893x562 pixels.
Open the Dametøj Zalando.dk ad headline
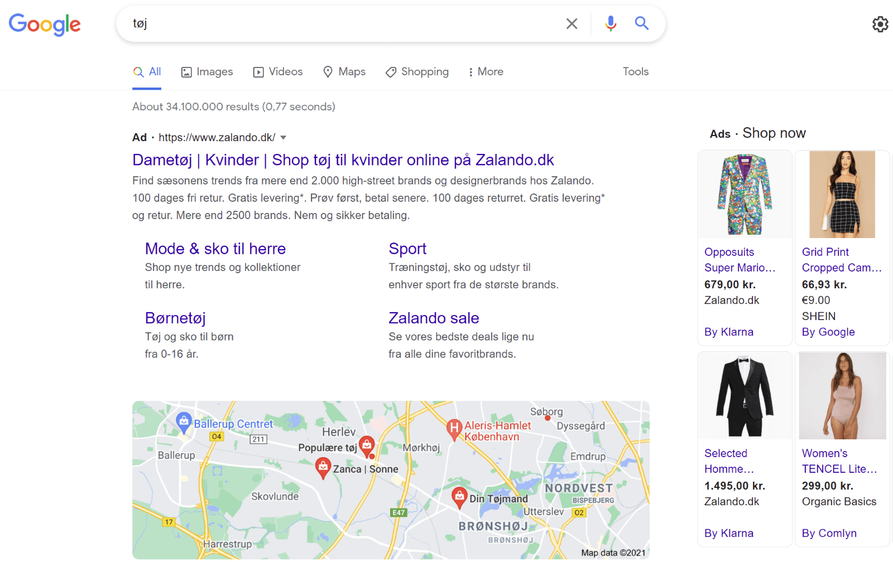coord(343,160)
